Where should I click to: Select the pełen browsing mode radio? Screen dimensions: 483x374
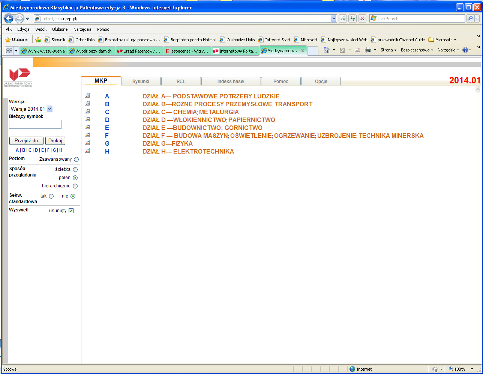(75, 178)
